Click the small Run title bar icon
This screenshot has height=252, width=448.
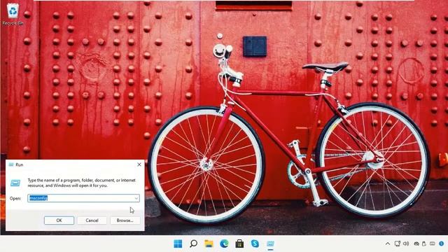[11, 164]
